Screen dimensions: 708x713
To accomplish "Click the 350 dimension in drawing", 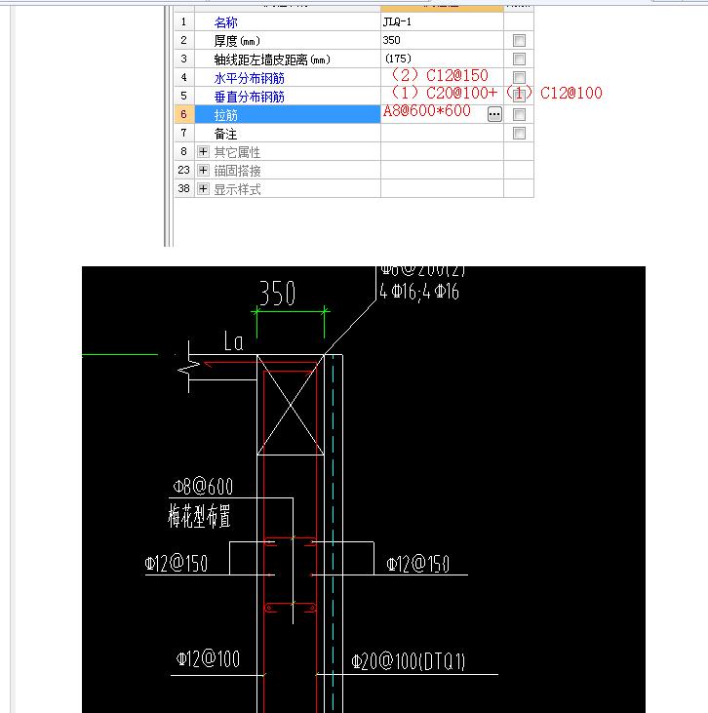I will [277, 293].
